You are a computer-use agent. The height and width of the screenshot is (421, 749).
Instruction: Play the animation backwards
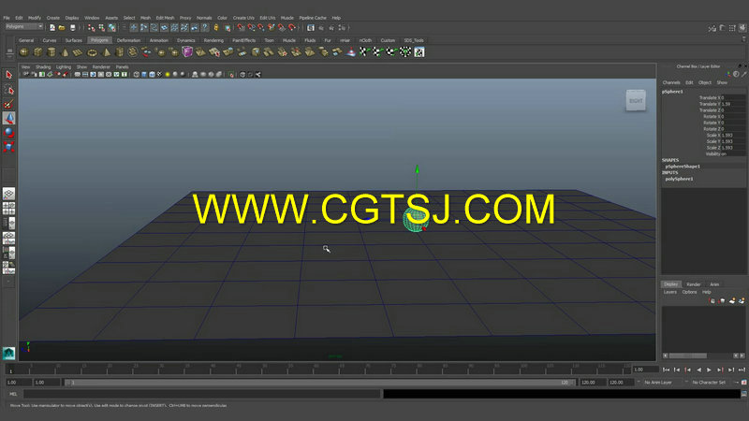pos(698,370)
